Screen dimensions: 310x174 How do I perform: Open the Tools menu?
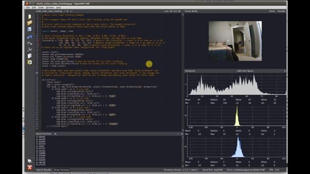point(41,8)
